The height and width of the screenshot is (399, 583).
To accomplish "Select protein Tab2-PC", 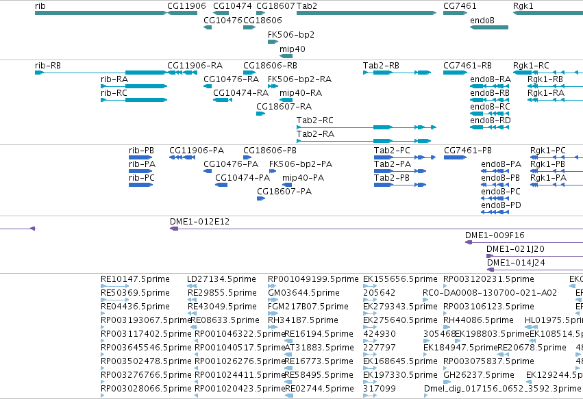I will pyautogui.click(x=392, y=151).
